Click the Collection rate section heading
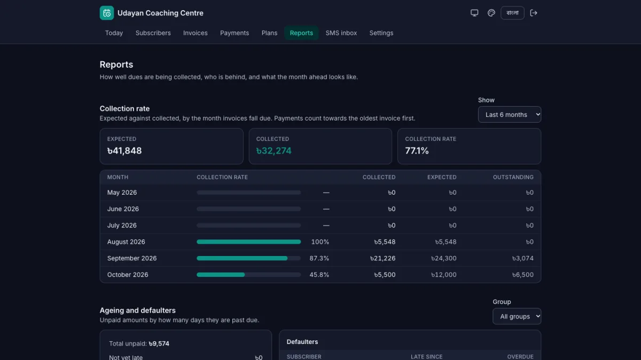 click(x=124, y=109)
